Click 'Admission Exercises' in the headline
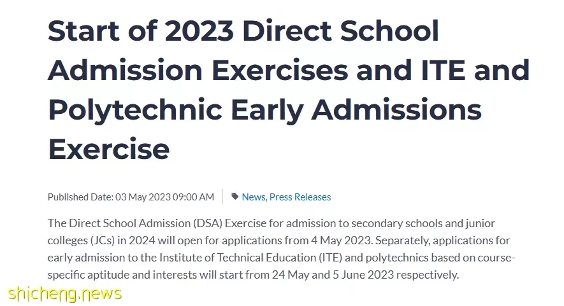 (x=198, y=71)
